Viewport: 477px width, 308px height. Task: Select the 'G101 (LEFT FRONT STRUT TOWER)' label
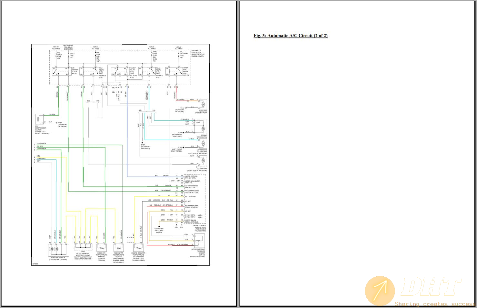pyautogui.click(x=176, y=149)
